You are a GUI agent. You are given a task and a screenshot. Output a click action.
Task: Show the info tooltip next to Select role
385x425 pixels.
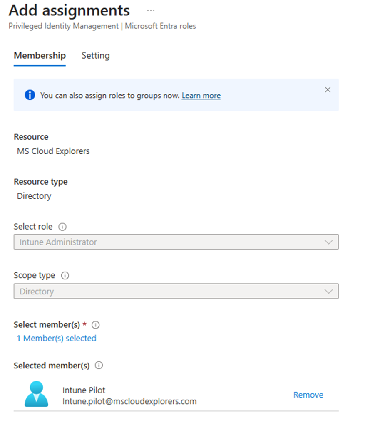coord(62,227)
